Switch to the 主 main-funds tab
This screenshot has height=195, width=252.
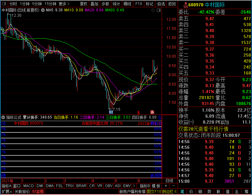point(237,192)
